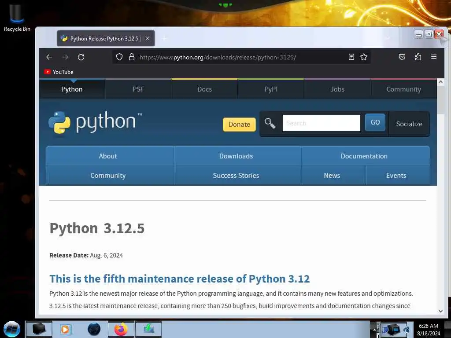This screenshot has height=338, width=451.
Task: Open the Windows Start orb
Action: pyautogui.click(x=12, y=329)
